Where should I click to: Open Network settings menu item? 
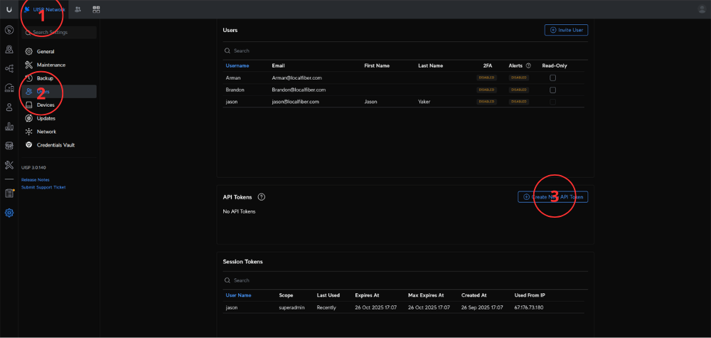[x=59, y=132]
